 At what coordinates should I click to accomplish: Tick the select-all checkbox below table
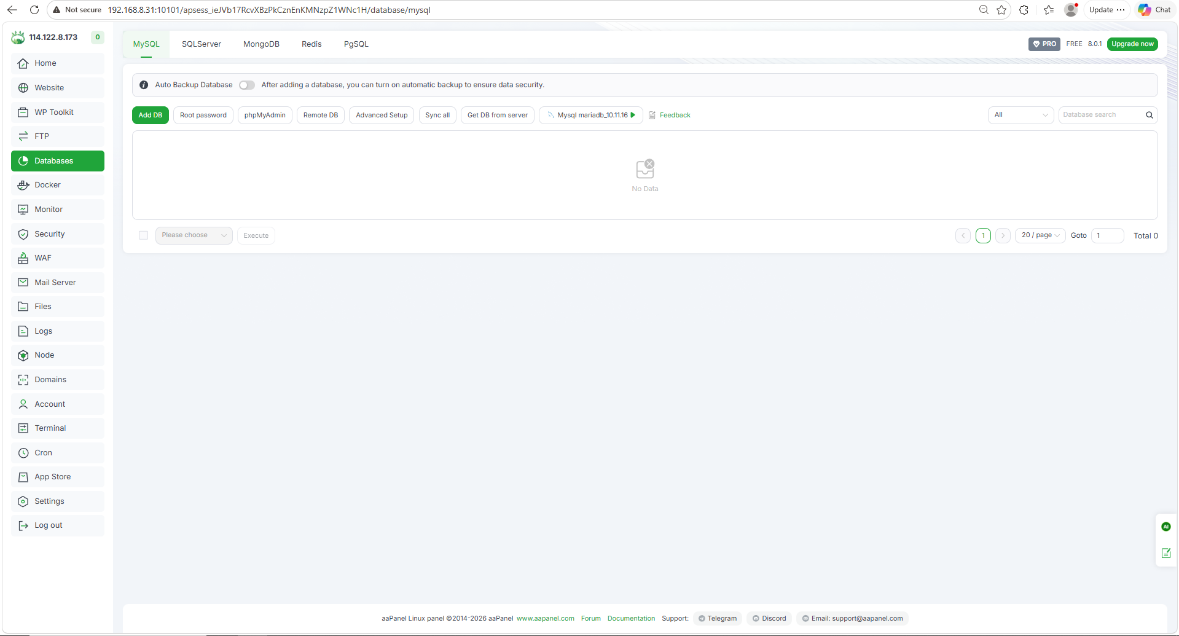[144, 235]
